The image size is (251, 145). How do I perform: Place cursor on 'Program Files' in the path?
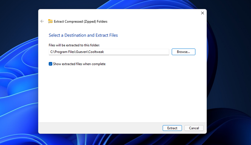[64, 52]
